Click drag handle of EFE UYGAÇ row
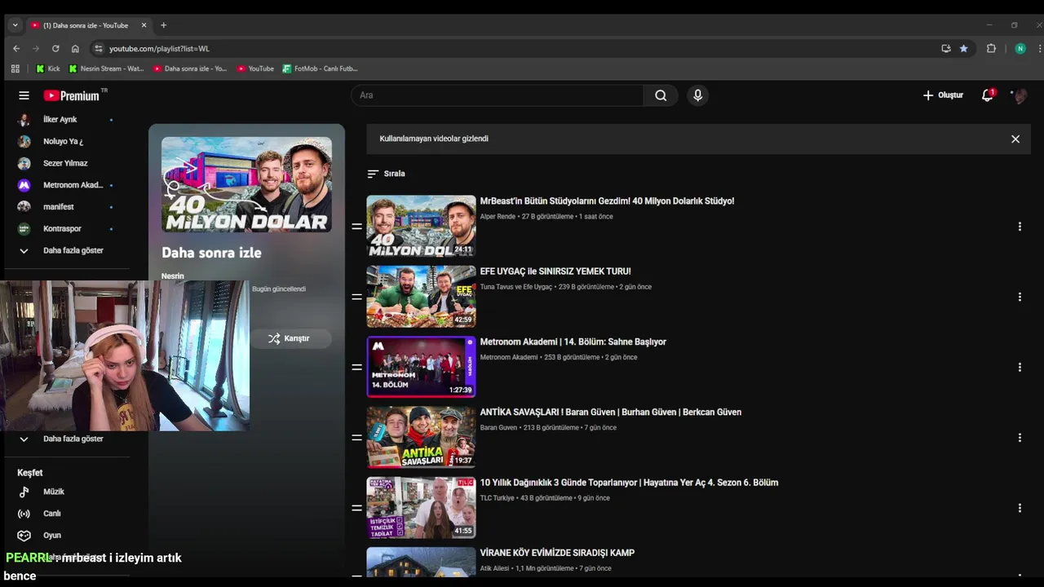This screenshot has height=587, width=1044. point(356,297)
